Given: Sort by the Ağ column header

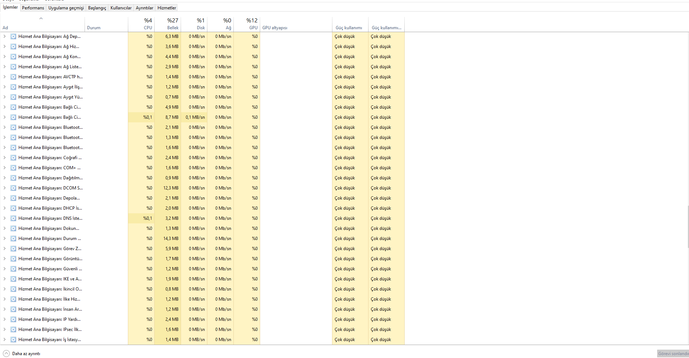Looking at the screenshot, I should pos(220,24).
